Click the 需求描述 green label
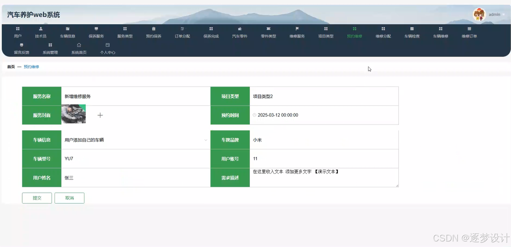Image resolution: width=511 pixels, height=247 pixels. (x=230, y=178)
